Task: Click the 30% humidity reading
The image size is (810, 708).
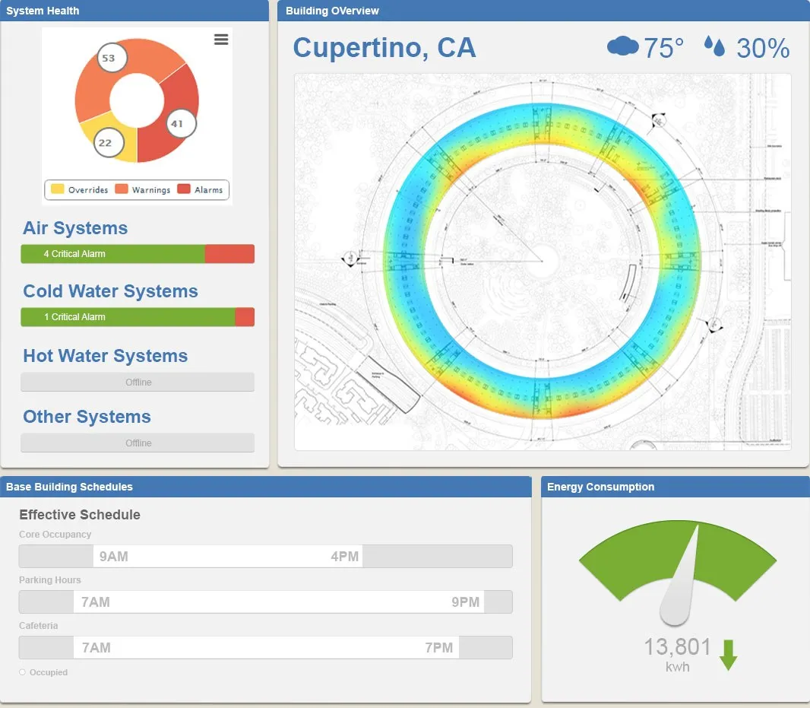Action: [763, 48]
